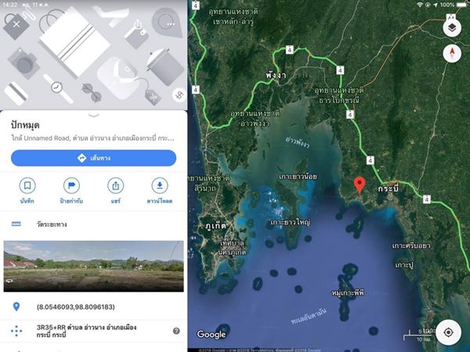Tap the share icon
Image resolution: width=470 pixels, height=352 pixels.
point(116,185)
